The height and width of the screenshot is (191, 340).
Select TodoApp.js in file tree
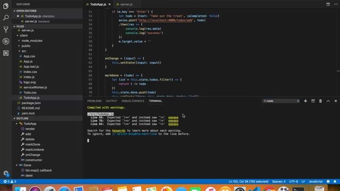pos(47,98)
